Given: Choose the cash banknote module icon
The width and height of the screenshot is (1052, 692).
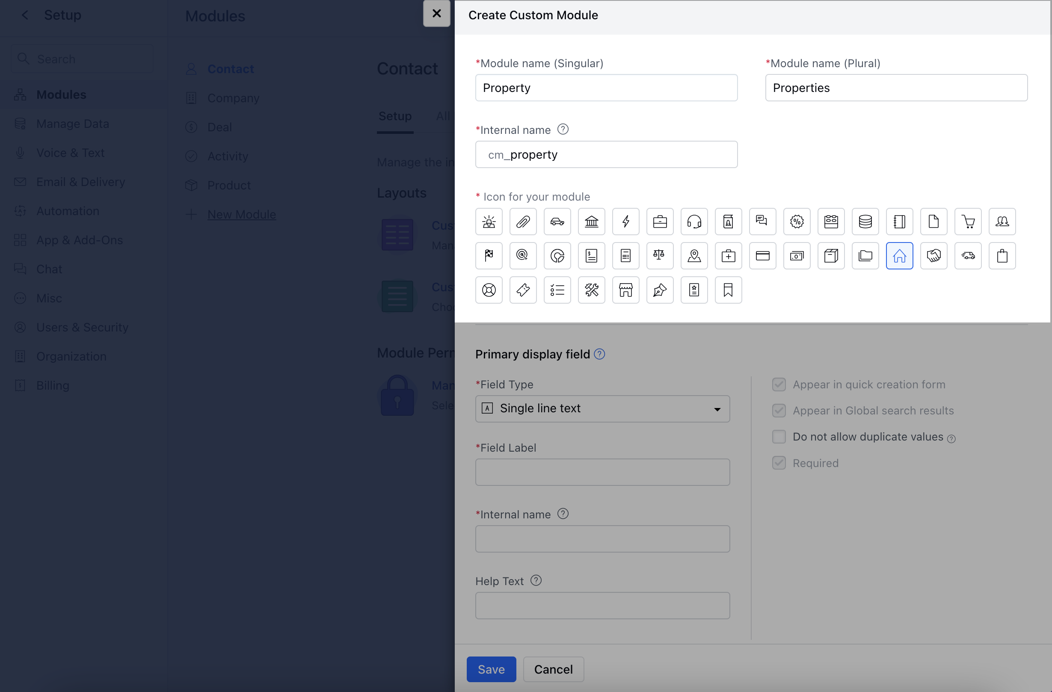Looking at the screenshot, I should click(x=797, y=255).
